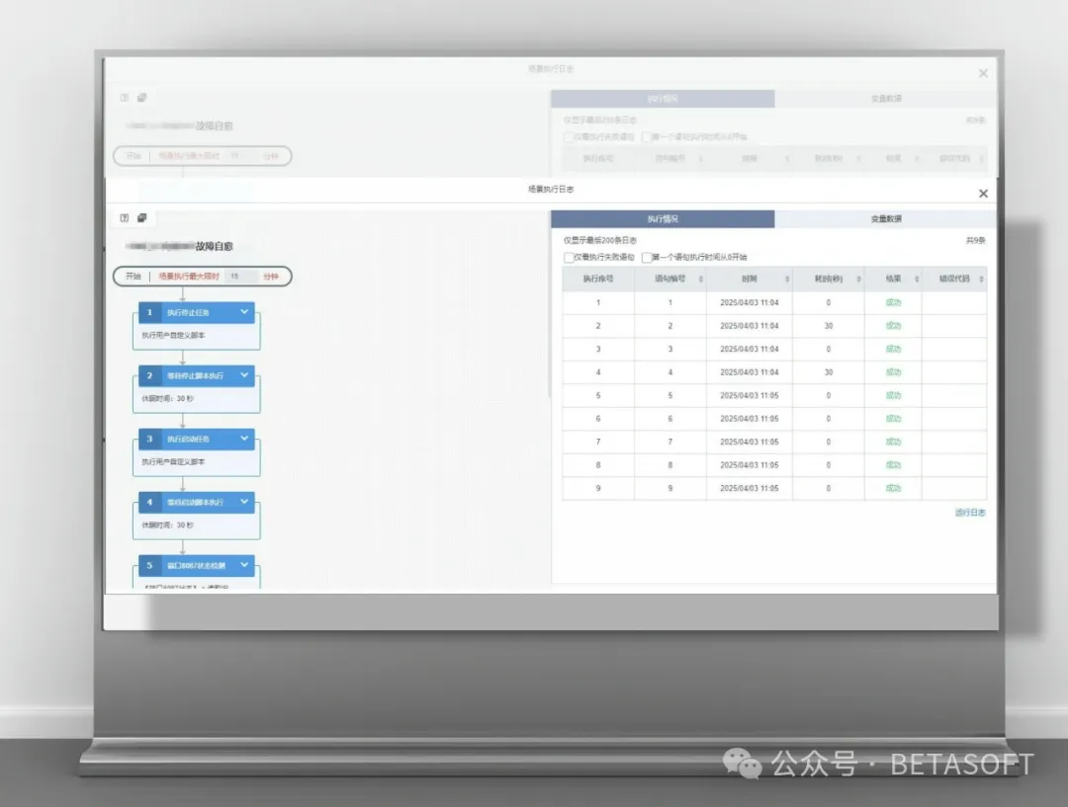This screenshot has width=1068, height=807.
Task: Select step 5 header 端口8087状态检测
Action: coord(196,565)
